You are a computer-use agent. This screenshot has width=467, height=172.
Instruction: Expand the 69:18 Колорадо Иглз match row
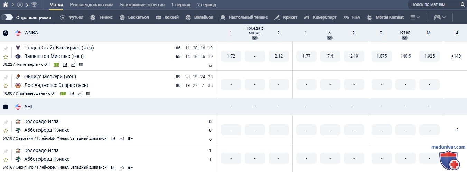211,140
